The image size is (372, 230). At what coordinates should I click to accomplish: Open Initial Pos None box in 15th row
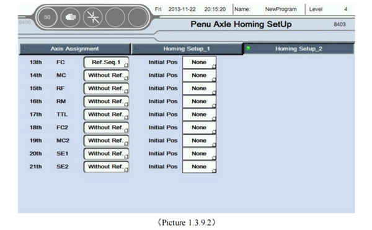(199, 88)
